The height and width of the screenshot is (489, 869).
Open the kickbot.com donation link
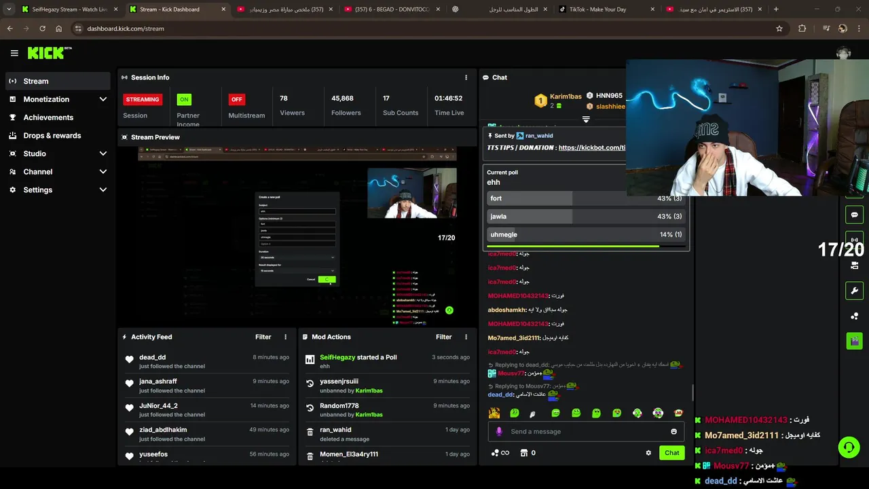(591, 147)
